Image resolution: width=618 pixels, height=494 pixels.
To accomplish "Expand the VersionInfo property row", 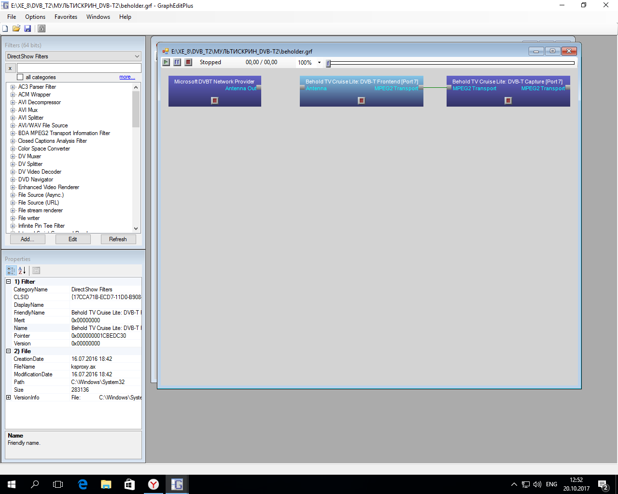I will point(9,398).
